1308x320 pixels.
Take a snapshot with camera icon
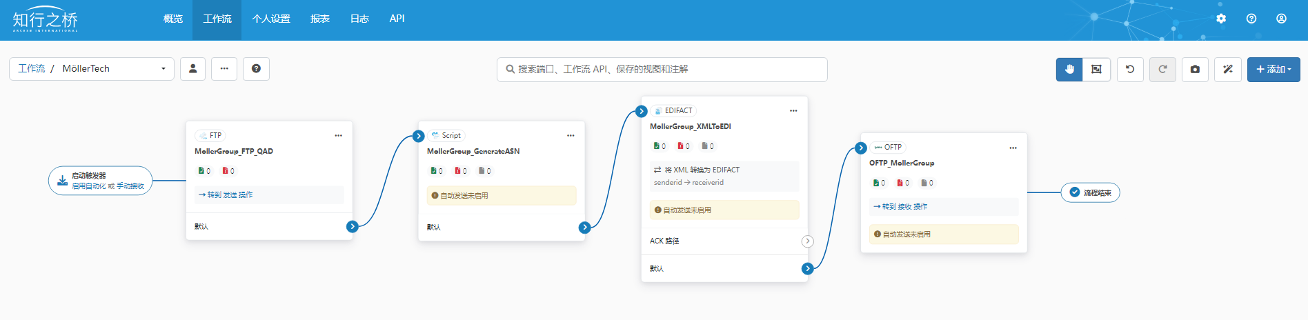coord(1195,69)
